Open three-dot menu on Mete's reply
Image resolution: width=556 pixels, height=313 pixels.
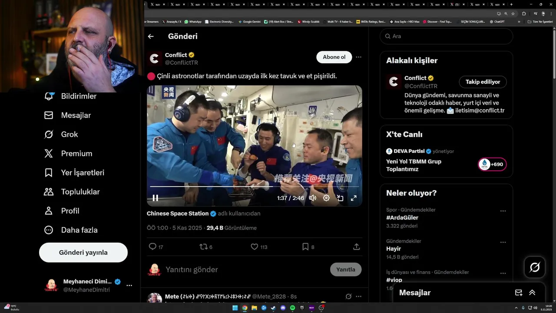(358, 296)
